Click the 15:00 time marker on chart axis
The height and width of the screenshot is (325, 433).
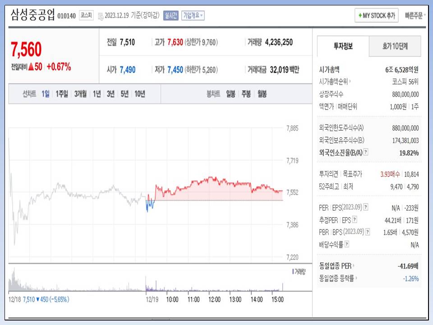[x=277, y=300]
